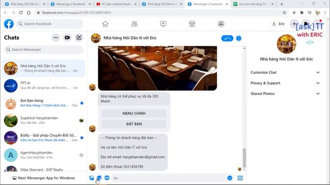
Task: Open browser extensions puzzle icon
Action: point(302,12)
